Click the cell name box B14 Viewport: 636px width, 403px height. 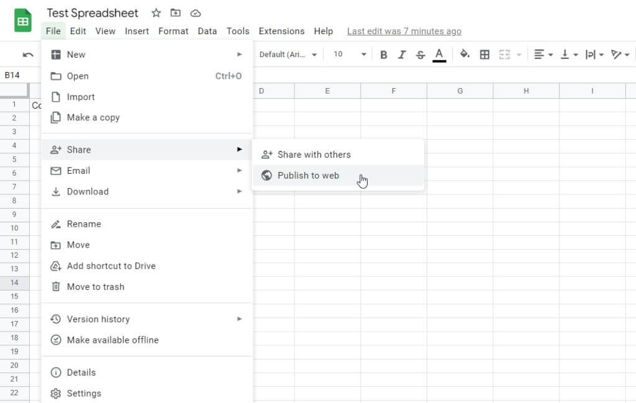[12, 75]
